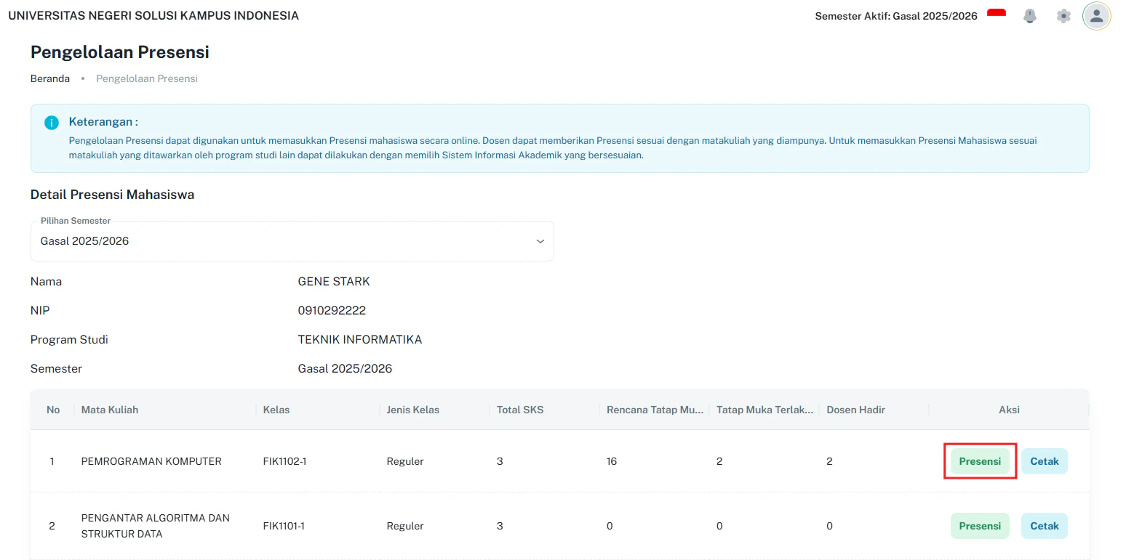1126x560 pixels.
Task: Select PEMROGRAMAN KOMPUTER course name
Action: point(151,461)
